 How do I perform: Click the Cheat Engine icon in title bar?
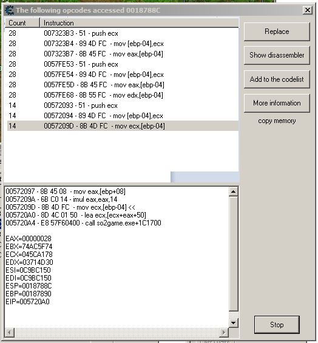pos(10,10)
